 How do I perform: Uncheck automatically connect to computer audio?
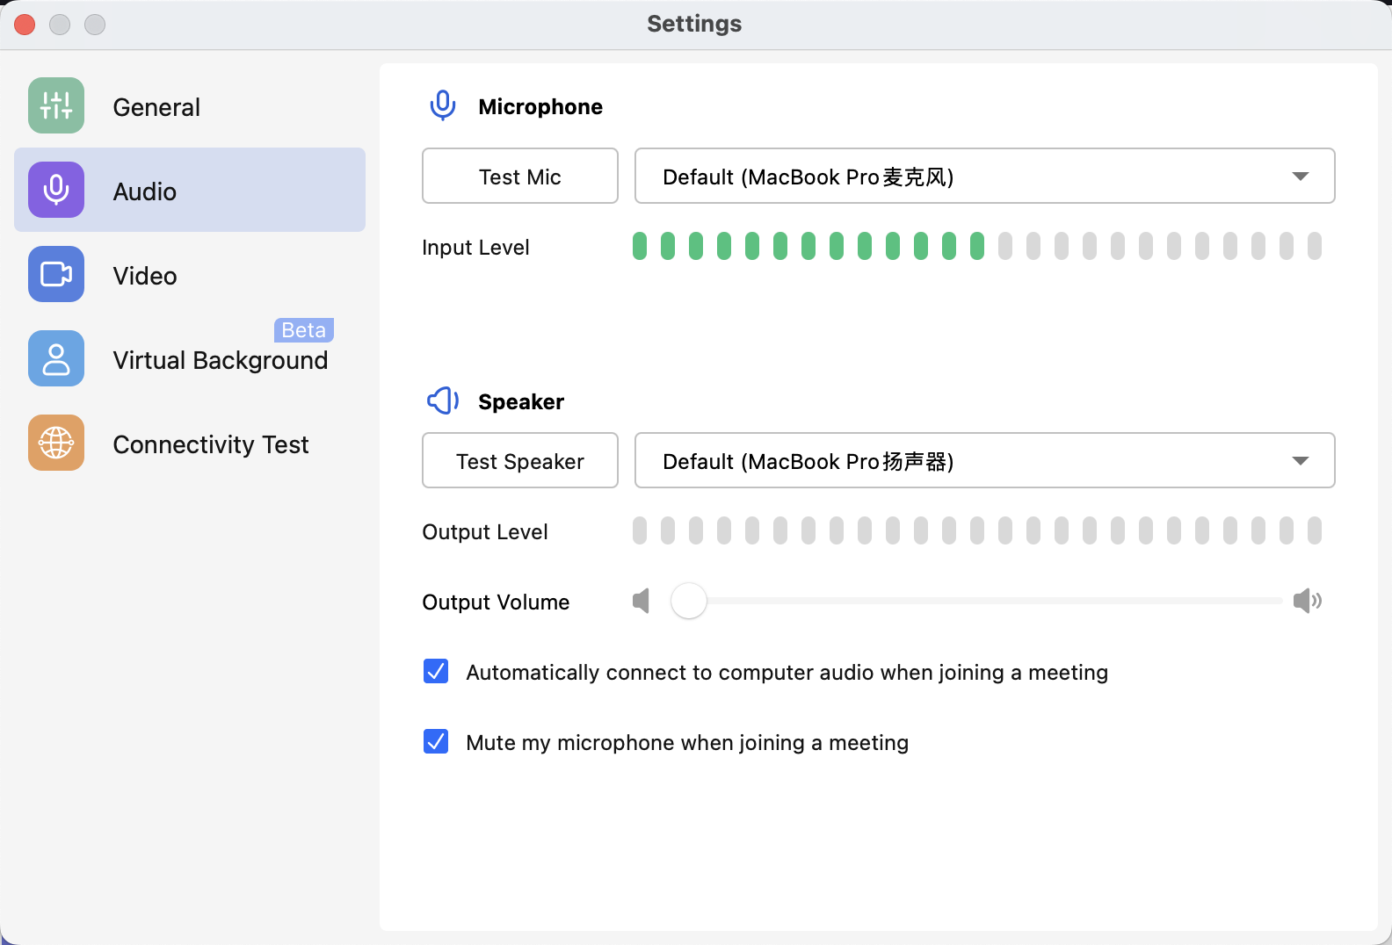click(436, 672)
